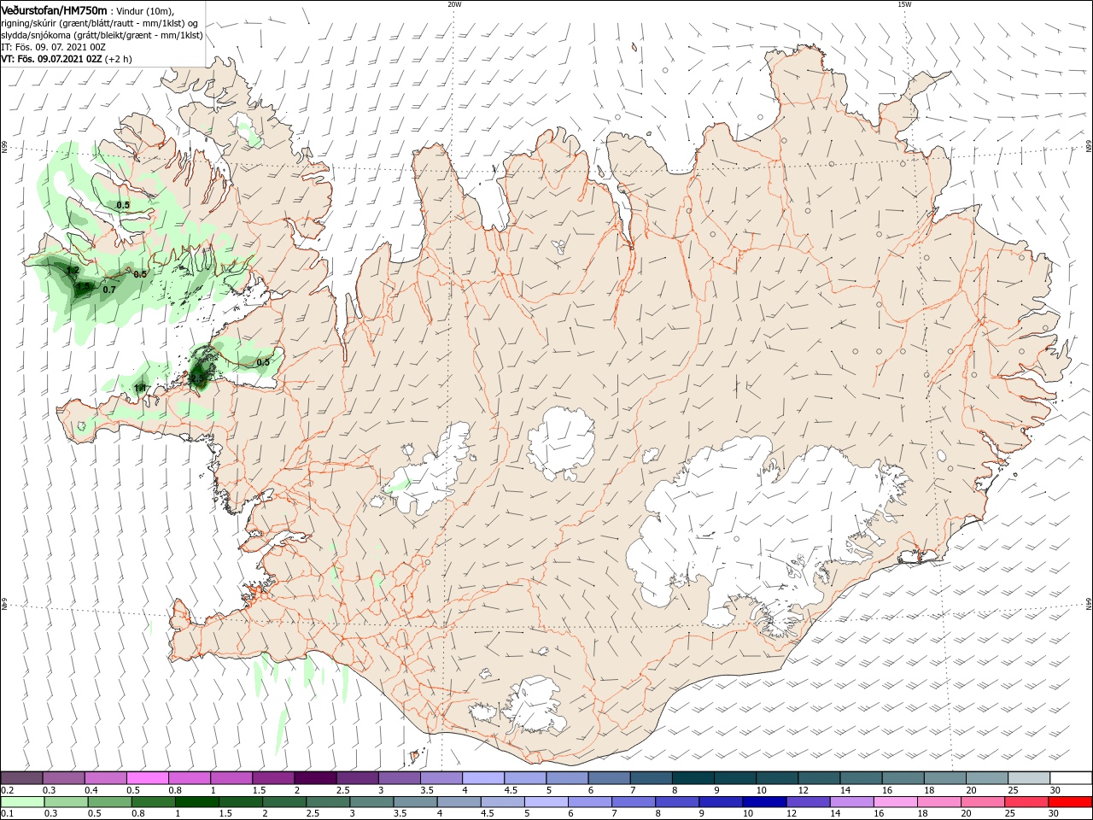
Task: Click the '1.1' precipitation value on Snæfellsnes peninsula
Action: [141, 388]
